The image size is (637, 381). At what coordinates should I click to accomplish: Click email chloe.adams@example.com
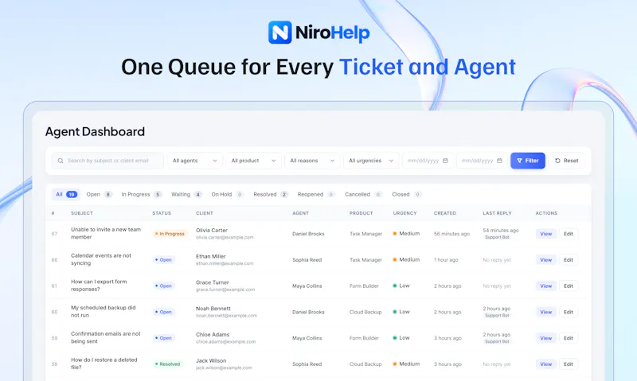pos(226,342)
